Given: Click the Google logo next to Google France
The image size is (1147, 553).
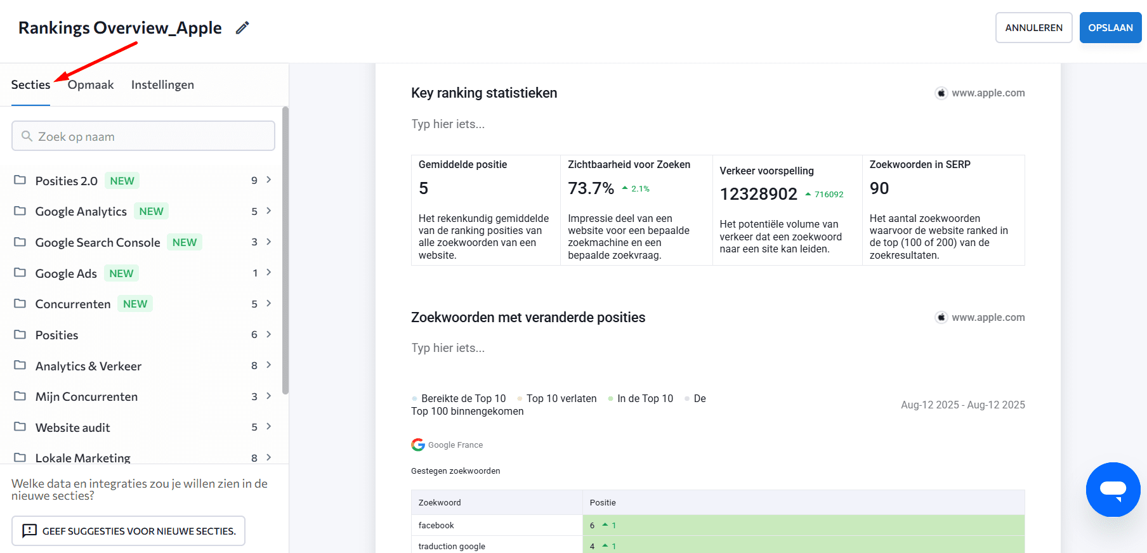Looking at the screenshot, I should point(418,445).
